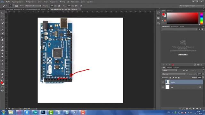
Task: Click the Установить link
Action: tap(183, 55)
